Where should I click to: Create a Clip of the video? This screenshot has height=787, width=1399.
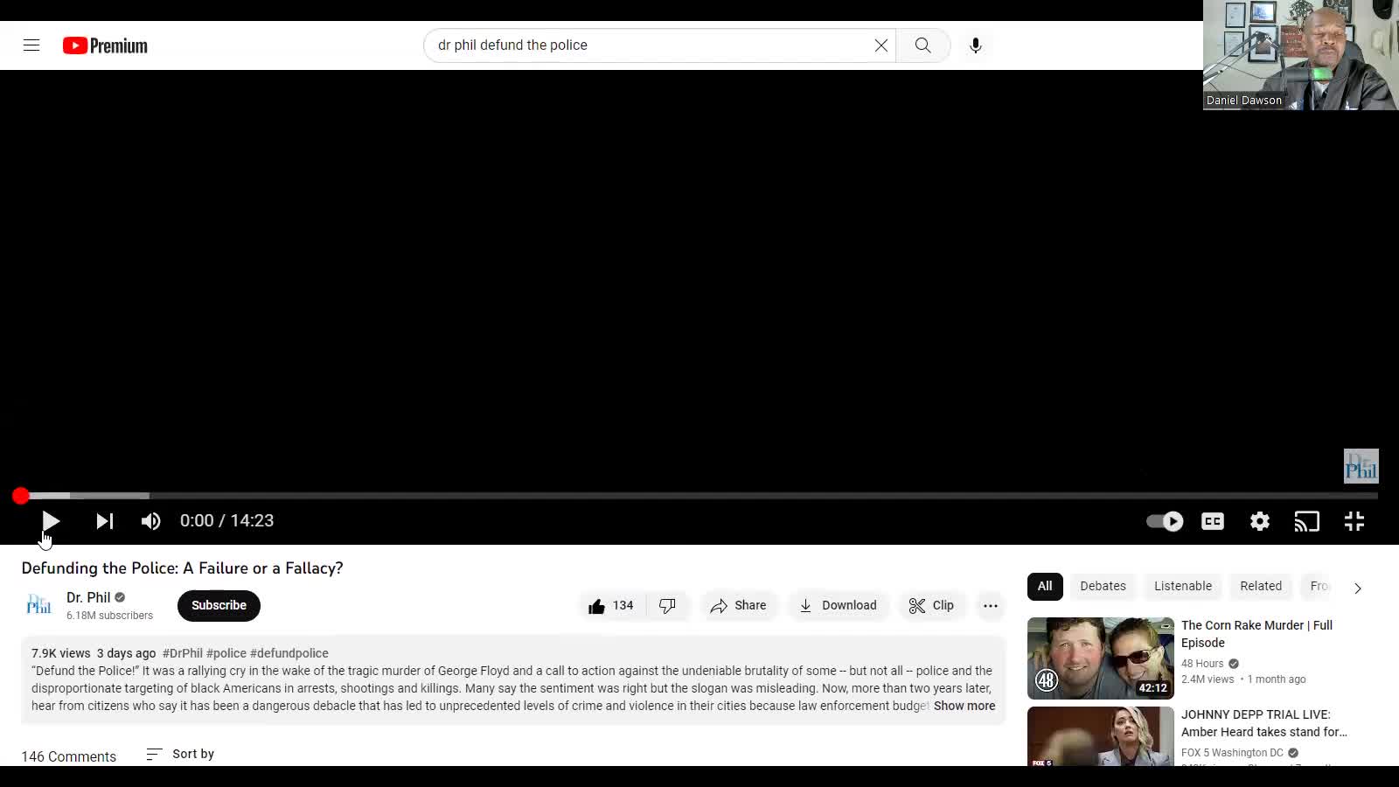click(931, 605)
